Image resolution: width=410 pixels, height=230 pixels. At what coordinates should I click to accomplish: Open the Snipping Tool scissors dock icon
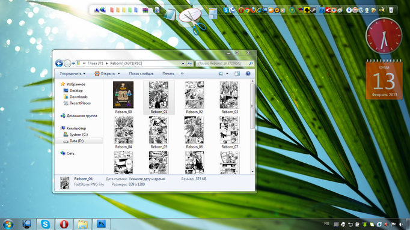click(x=192, y=21)
